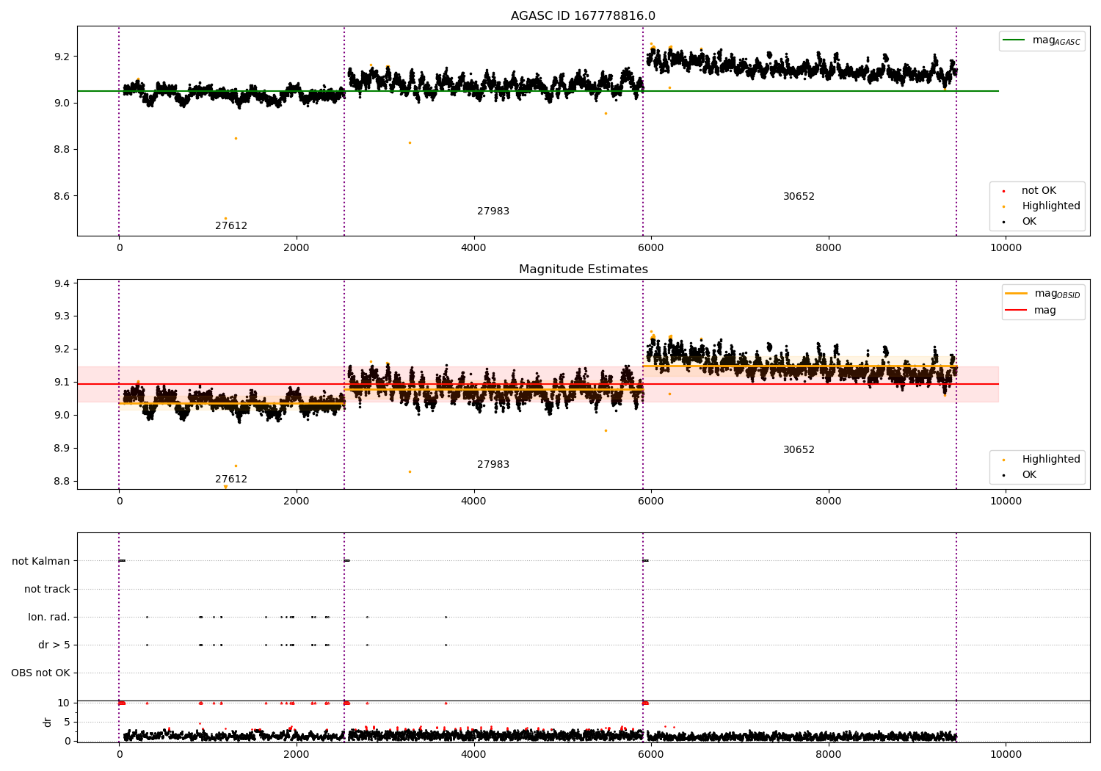Click the "8.9" y-axis tick label

pyautogui.click(x=62, y=448)
